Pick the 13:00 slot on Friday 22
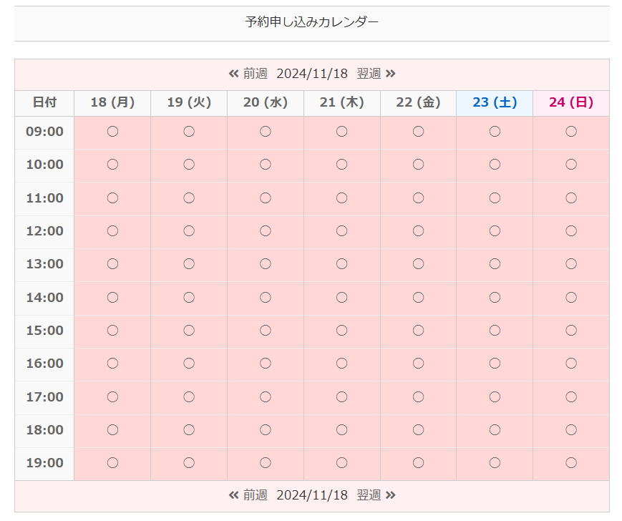Viewport: 622px width, 521px height. point(419,264)
